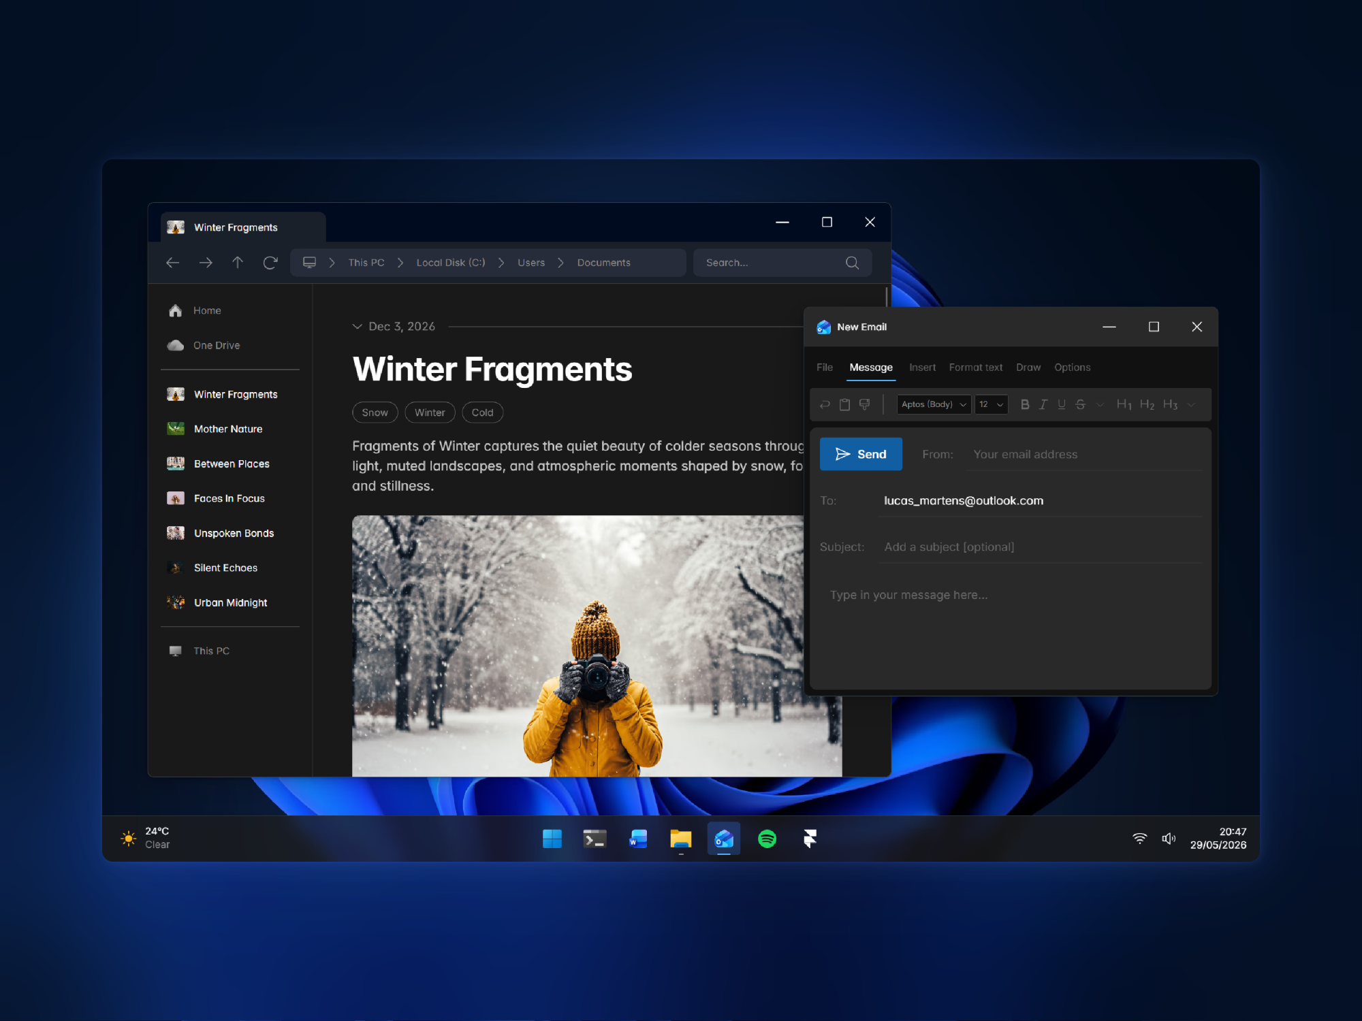Image resolution: width=1362 pixels, height=1021 pixels.
Task: Go to Users in the breadcrumb path
Action: click(531, 263)
